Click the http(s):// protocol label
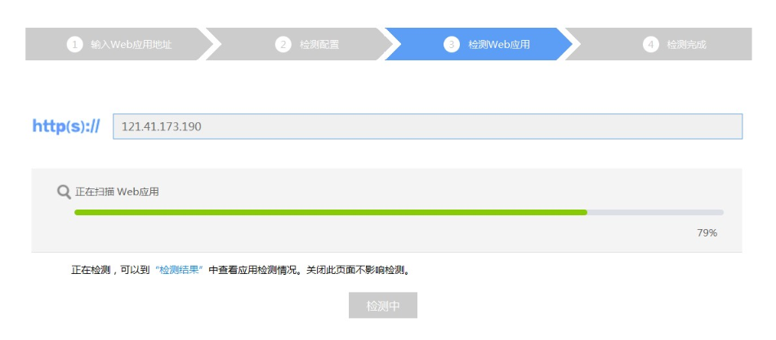Screen dimensions: 776x340 pyautogui.click(x=66, y=126)
